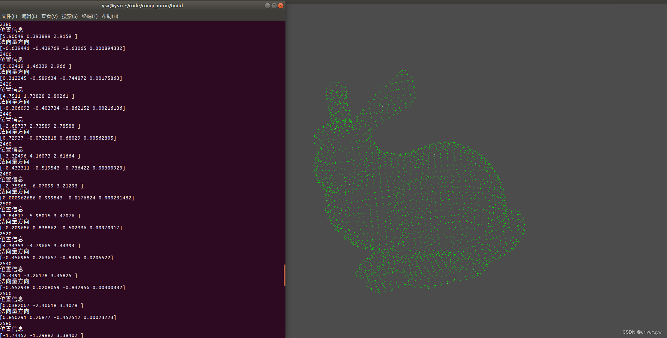This screenshot has height=338, width=667.
Task: Click index line 2420
Action: coord(6,84)
